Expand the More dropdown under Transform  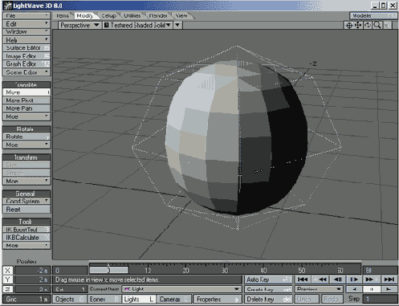[x=26, y=181]
